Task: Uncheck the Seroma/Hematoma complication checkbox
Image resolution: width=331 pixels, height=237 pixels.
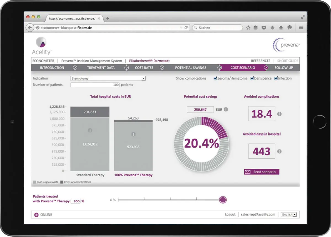Action: 215,78
